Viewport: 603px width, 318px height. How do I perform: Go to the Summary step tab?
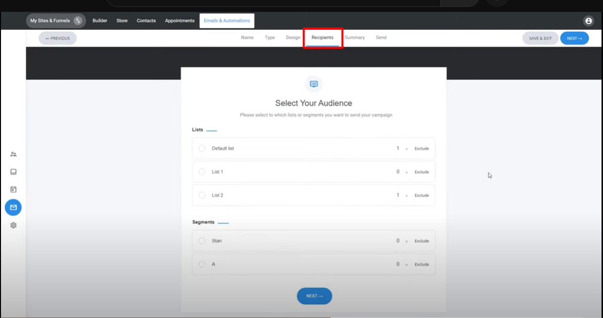(x=355, y=38)
